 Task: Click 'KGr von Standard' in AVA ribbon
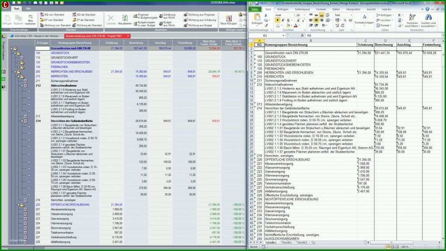pos(52,14)
